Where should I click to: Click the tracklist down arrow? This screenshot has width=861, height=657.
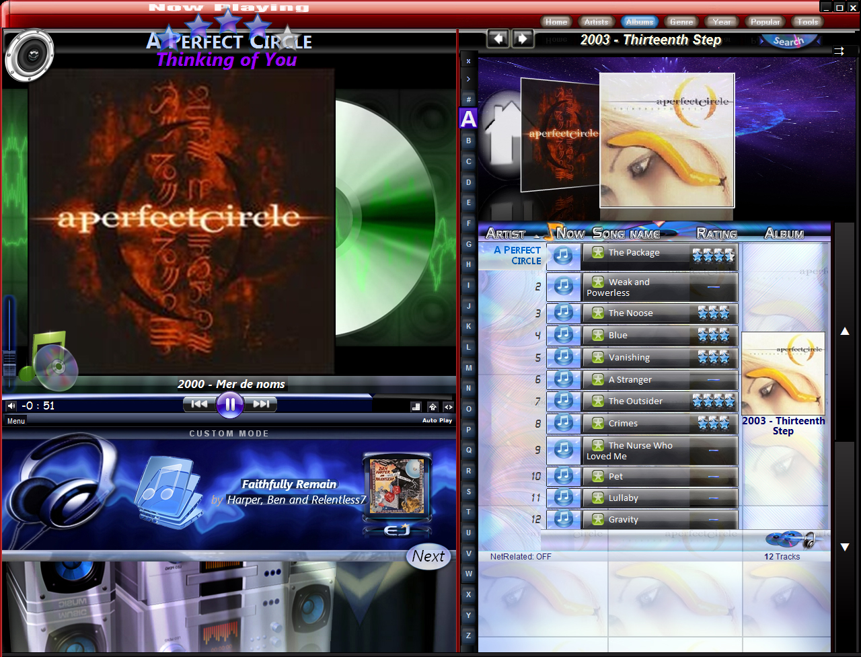pos(845,547)
